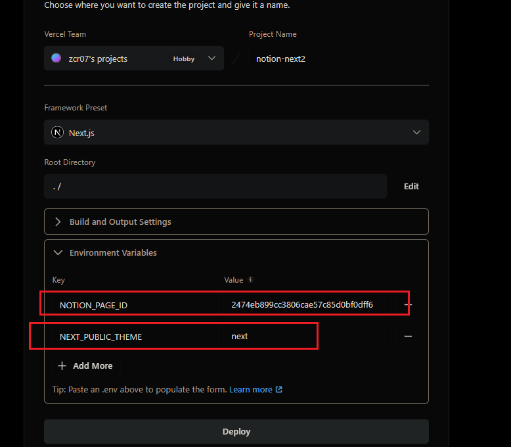Click the plus icon for Add More

pos(62,365)
